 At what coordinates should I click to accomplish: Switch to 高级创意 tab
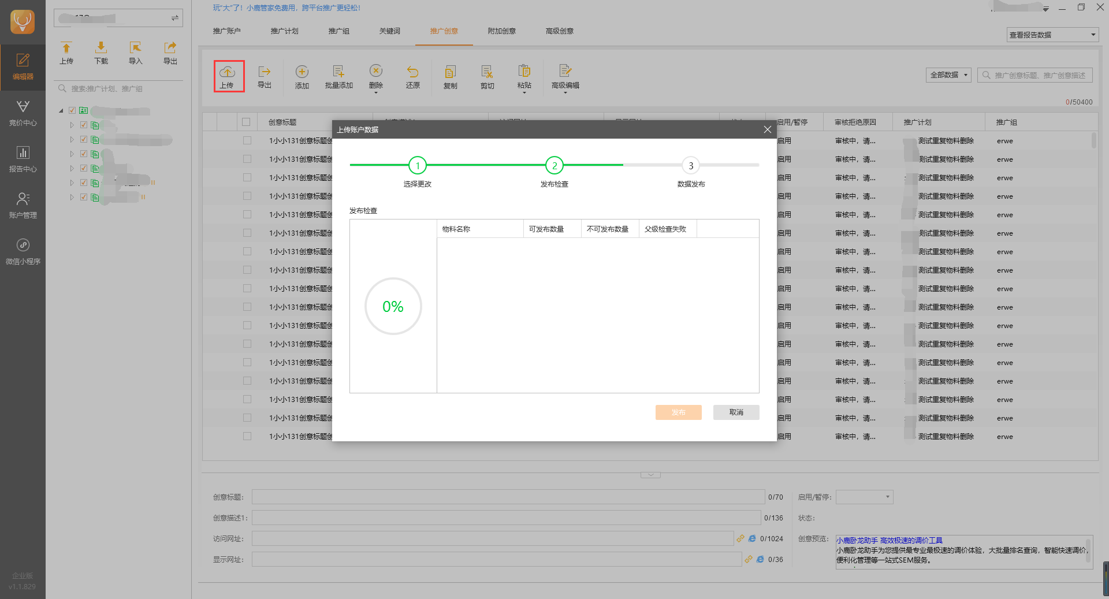tap(560, 31)
